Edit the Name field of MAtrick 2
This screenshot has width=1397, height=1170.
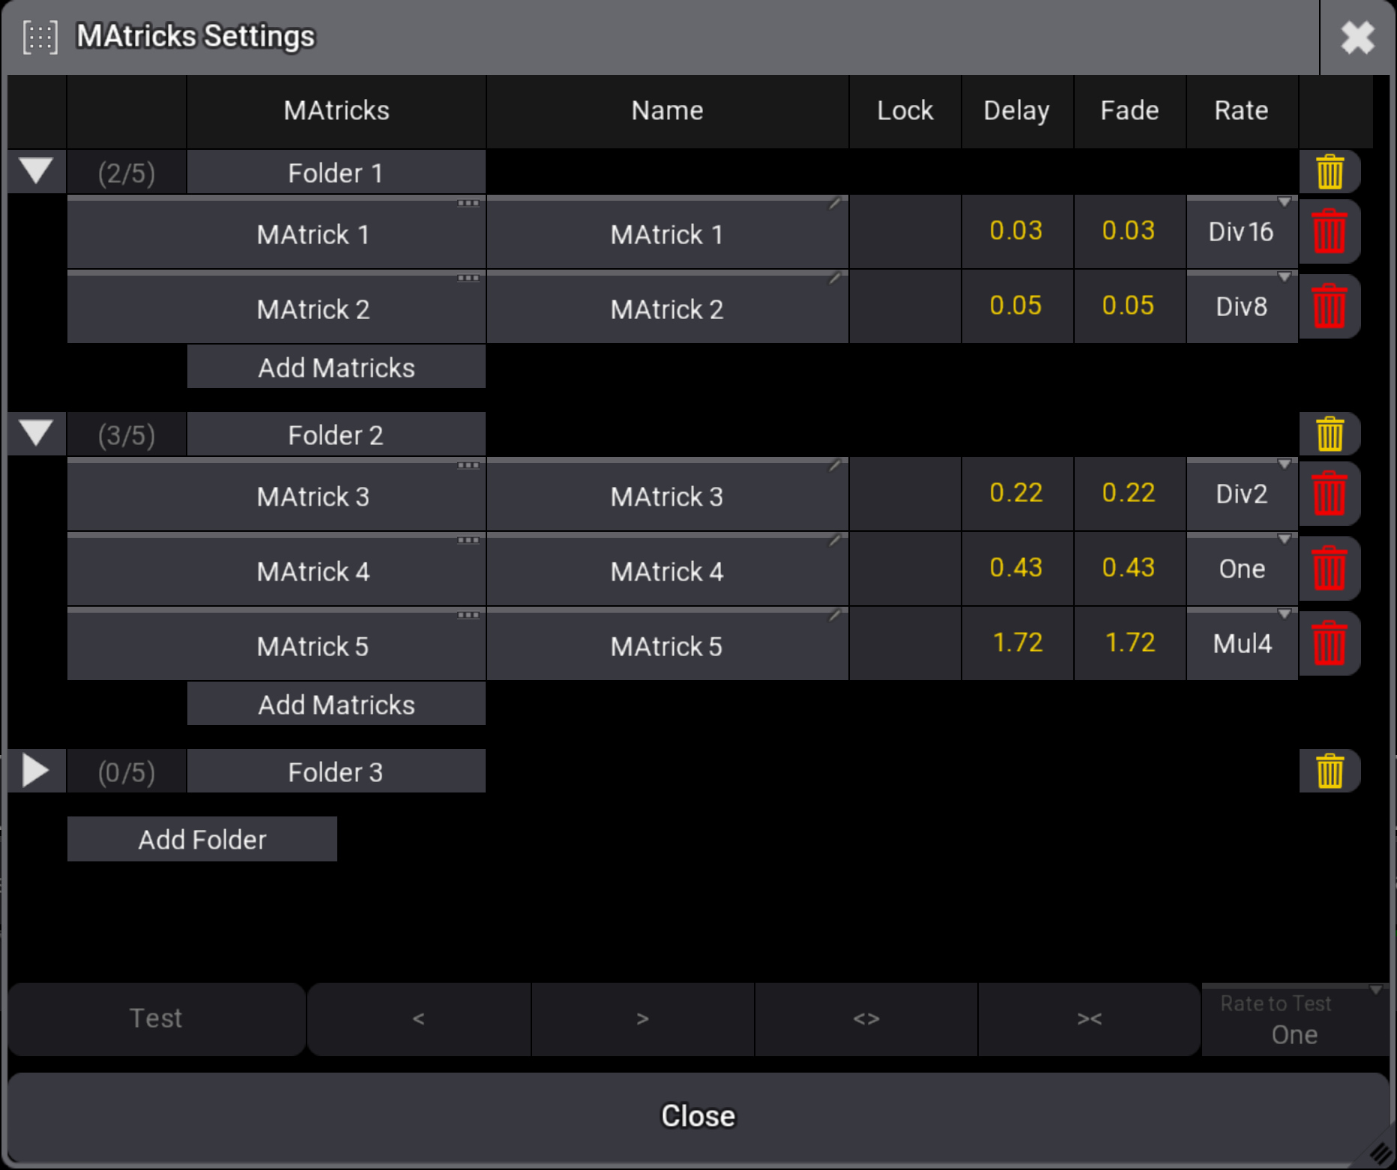click(x=667, y=309)
